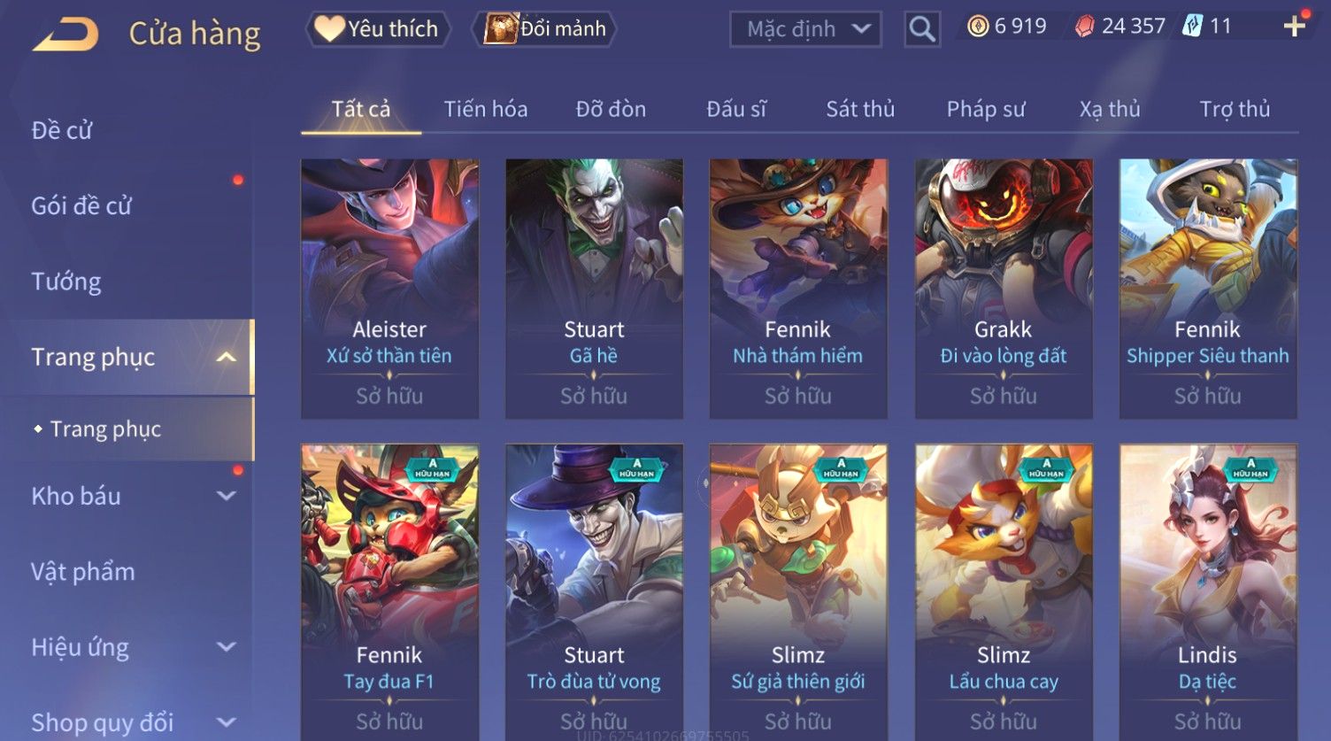Open Lindis Dạ tiệc skin card
The image size is (1331, 741).
pyautogui.click(x=1207, y=592)
